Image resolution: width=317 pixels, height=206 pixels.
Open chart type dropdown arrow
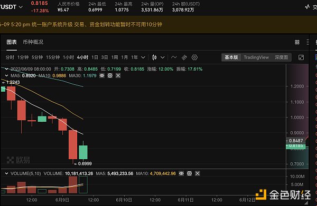pyautogui.click(x=163, y=57)
